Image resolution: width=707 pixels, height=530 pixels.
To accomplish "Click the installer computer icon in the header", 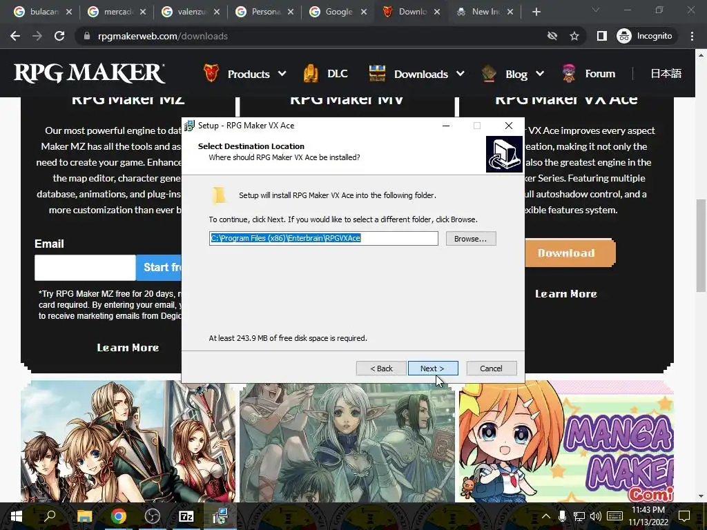I will [504, 154].
